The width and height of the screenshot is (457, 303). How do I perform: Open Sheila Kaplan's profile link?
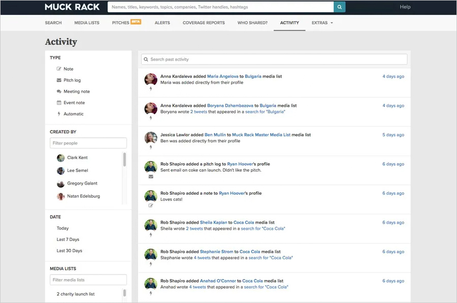(x=213, y=223)
